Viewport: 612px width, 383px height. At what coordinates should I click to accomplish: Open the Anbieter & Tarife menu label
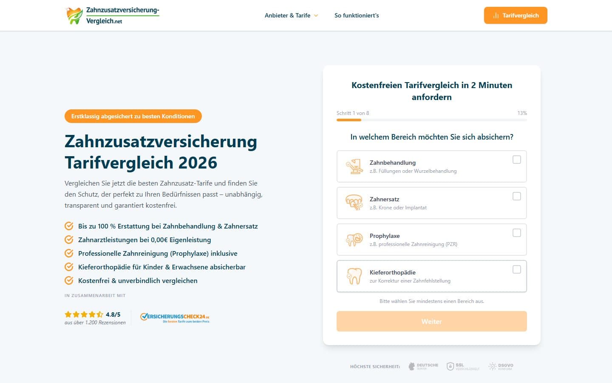pyautogui.click(x=287, y=15)
